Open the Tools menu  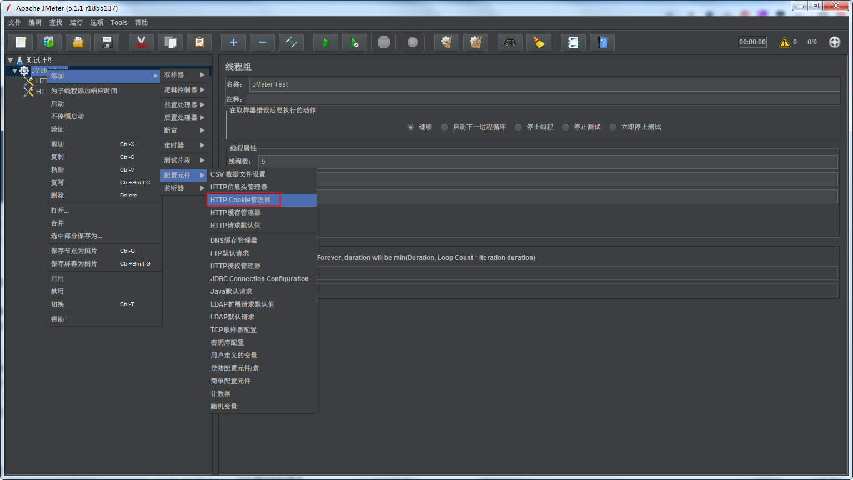coord(119,23)
